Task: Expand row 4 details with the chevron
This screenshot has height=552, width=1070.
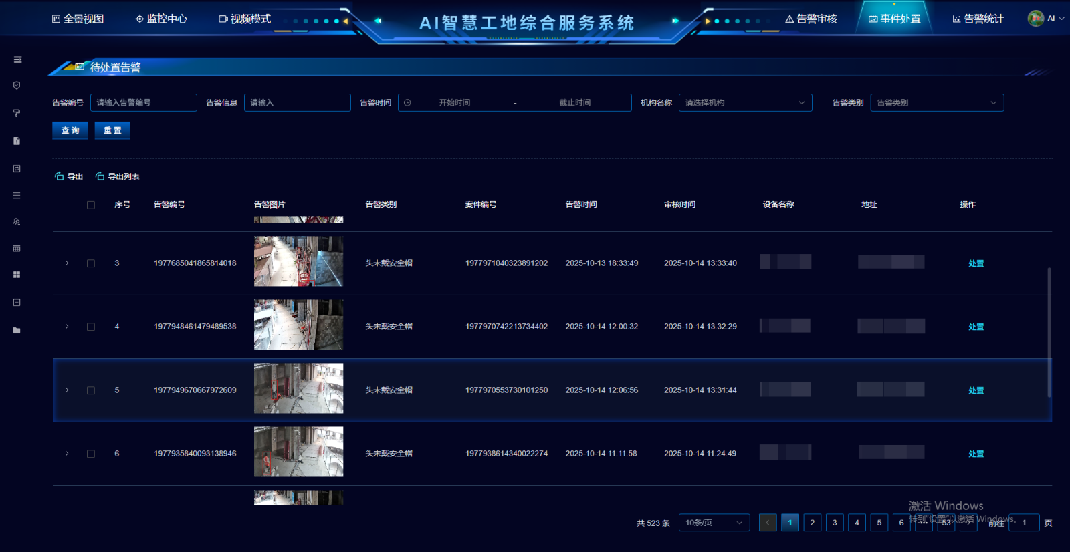Action: [x=67, y=327]
